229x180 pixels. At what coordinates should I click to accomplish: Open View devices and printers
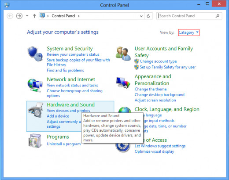68,111
